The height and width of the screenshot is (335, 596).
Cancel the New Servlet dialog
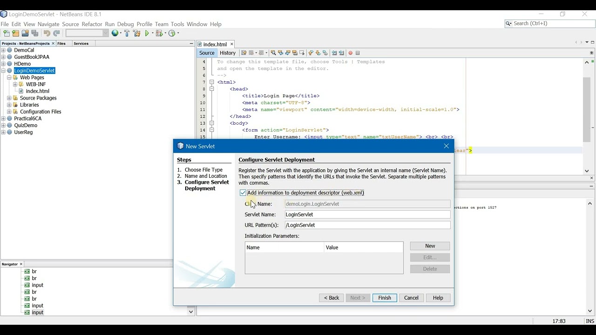[411, 298]
